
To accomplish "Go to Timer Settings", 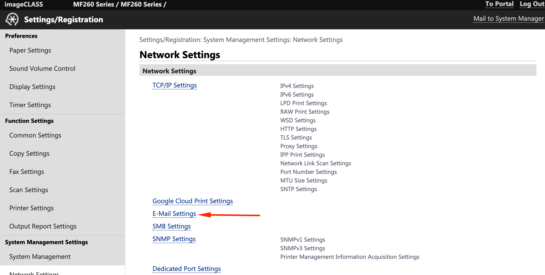I will pos(30,105).
